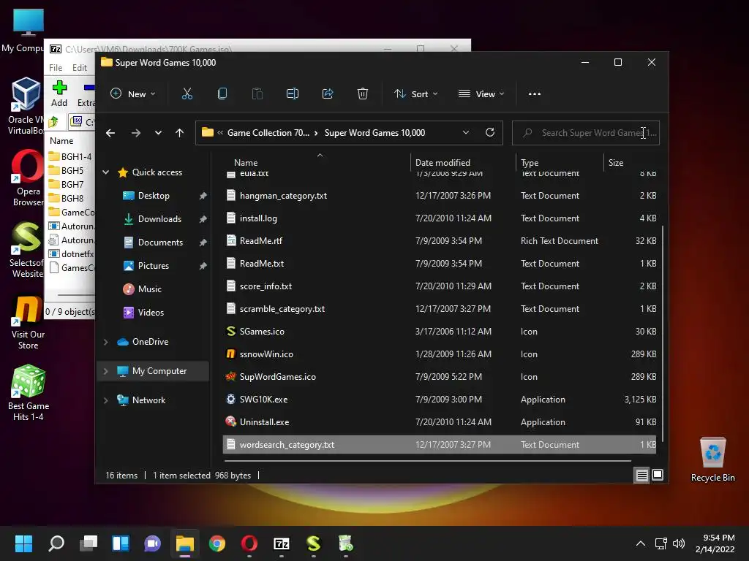
Task: Go to Music in the navigation pane
Action: tap(149, 289)
